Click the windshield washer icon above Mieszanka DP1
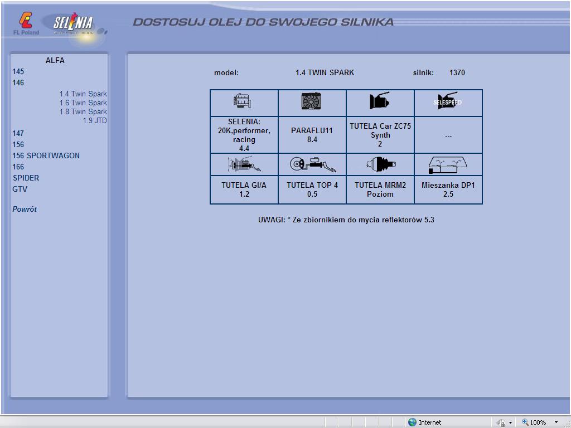The height and width of the screenshot is (428, 571). (x=448, y=164)
